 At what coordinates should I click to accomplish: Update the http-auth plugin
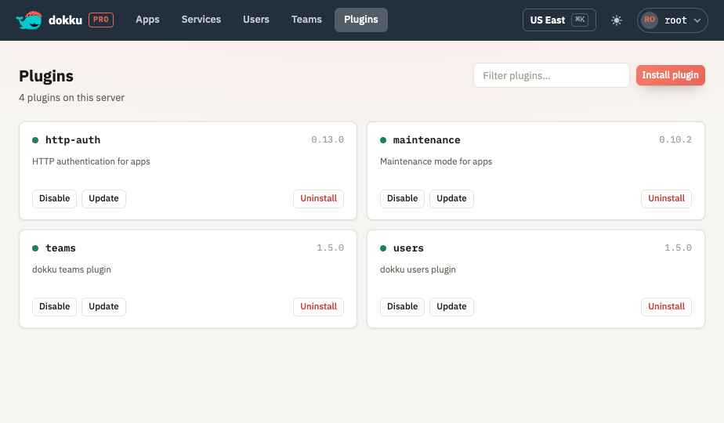pyautogui.click(x=103, y=198)
